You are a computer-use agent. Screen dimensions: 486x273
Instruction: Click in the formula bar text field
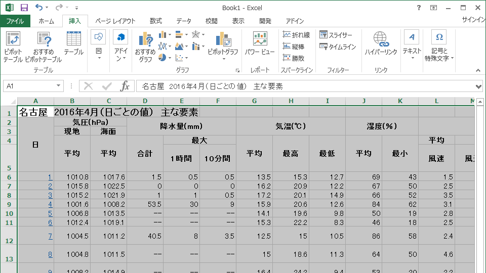304,86
